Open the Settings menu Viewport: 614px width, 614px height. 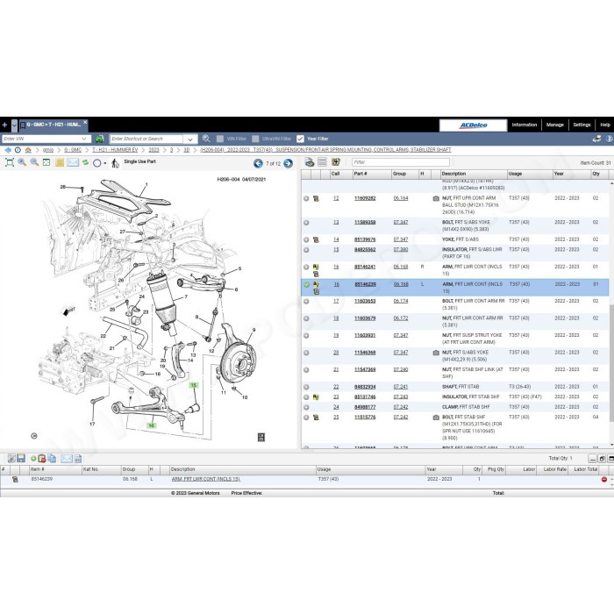coord(582,125)
